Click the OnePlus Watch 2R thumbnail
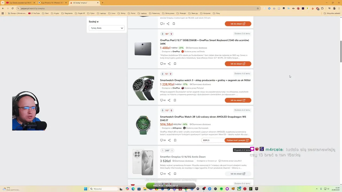 143,125
